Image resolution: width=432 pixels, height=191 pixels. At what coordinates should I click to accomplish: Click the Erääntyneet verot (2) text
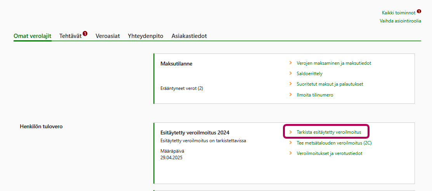[182, 88]
